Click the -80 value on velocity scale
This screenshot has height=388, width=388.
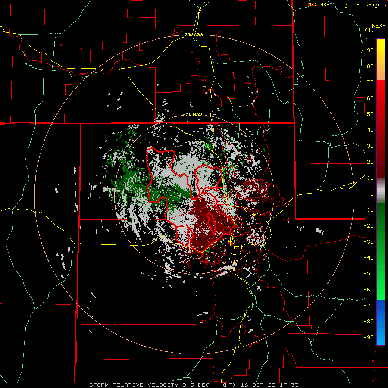tap(369, 322)
